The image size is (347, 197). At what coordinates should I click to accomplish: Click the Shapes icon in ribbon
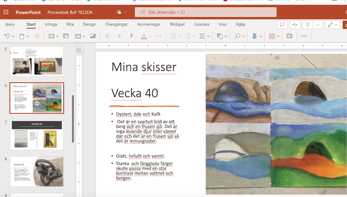point(220,36)
